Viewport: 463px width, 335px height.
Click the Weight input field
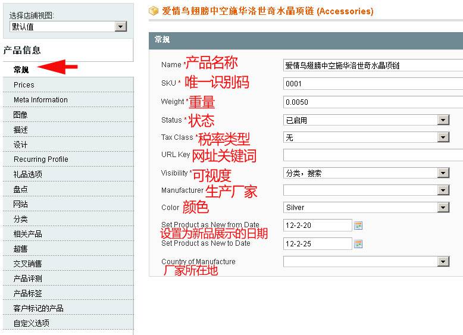coord(373,102)
